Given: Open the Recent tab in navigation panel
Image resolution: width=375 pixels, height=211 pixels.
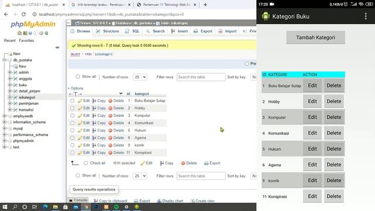Looking at the screenshot, I should coord(9,40).
